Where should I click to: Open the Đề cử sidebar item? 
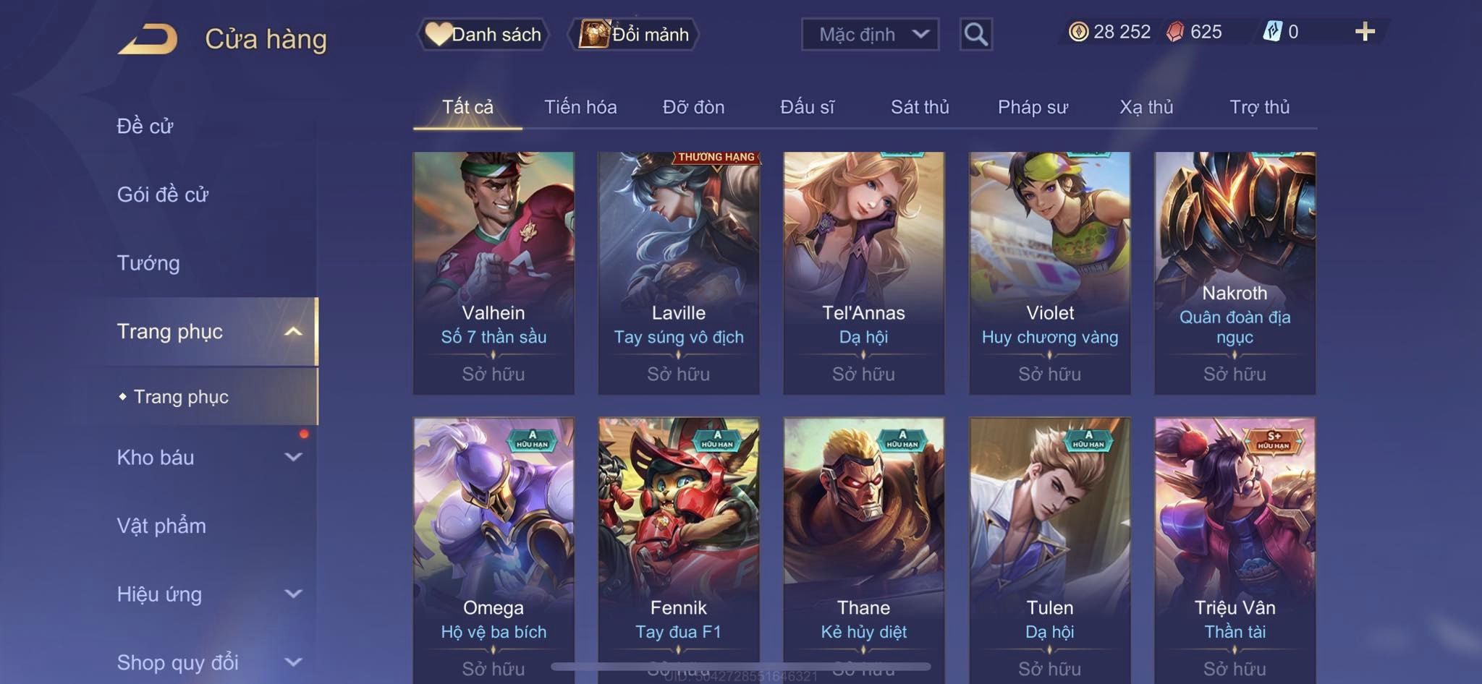pos(145,126)
